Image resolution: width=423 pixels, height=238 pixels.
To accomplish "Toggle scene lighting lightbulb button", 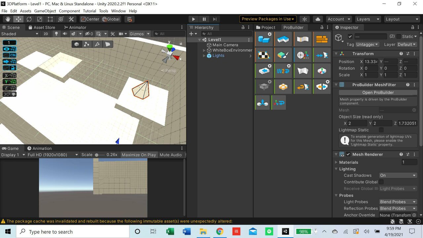I will click(56, 34).
